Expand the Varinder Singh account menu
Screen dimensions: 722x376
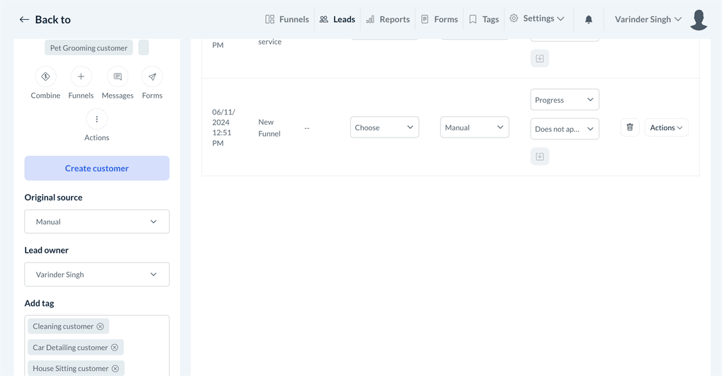coord(648,19)
